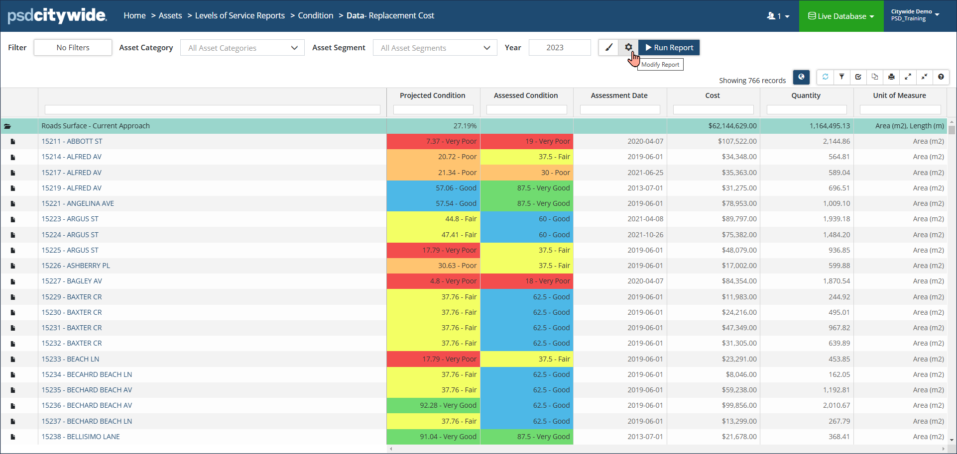
Task: Click the checkmark selection icon in grid toolbar
Action: [858, 77]
